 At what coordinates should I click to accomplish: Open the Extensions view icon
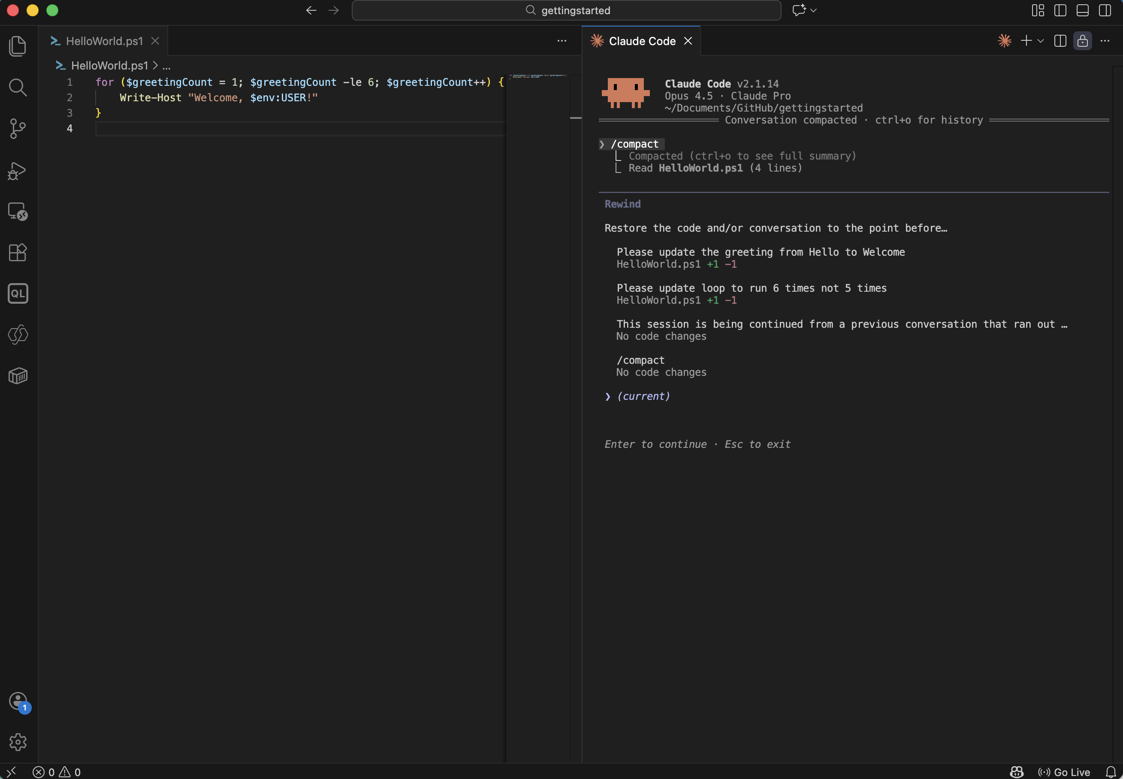coord(18,252)
